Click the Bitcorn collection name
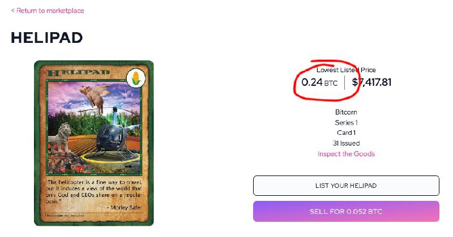453x237 pixels. point(346,112)
